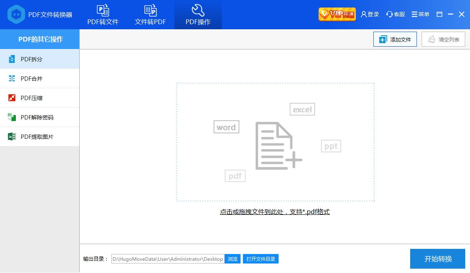This screenshot has height=273, width=470.
Task: Close the PDF converter window
Action: (462, 14)
